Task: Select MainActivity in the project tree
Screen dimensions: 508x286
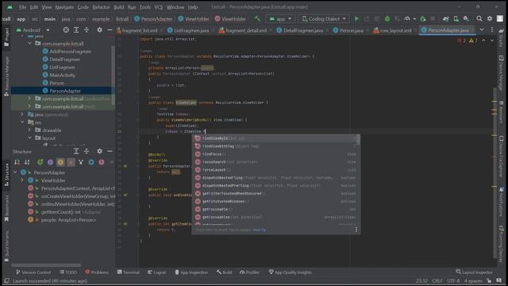Action: click(62, 75)
